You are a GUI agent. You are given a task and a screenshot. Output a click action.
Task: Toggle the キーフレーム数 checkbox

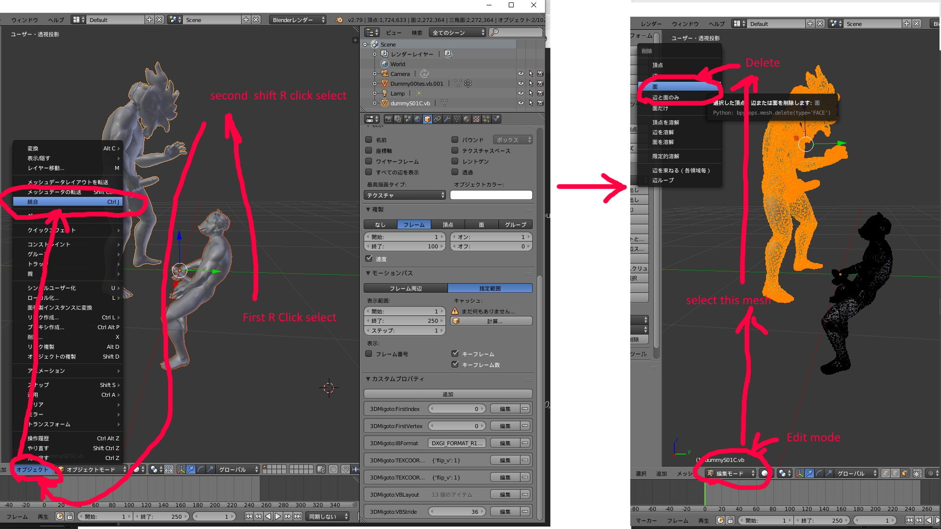(x=455, y=364)
